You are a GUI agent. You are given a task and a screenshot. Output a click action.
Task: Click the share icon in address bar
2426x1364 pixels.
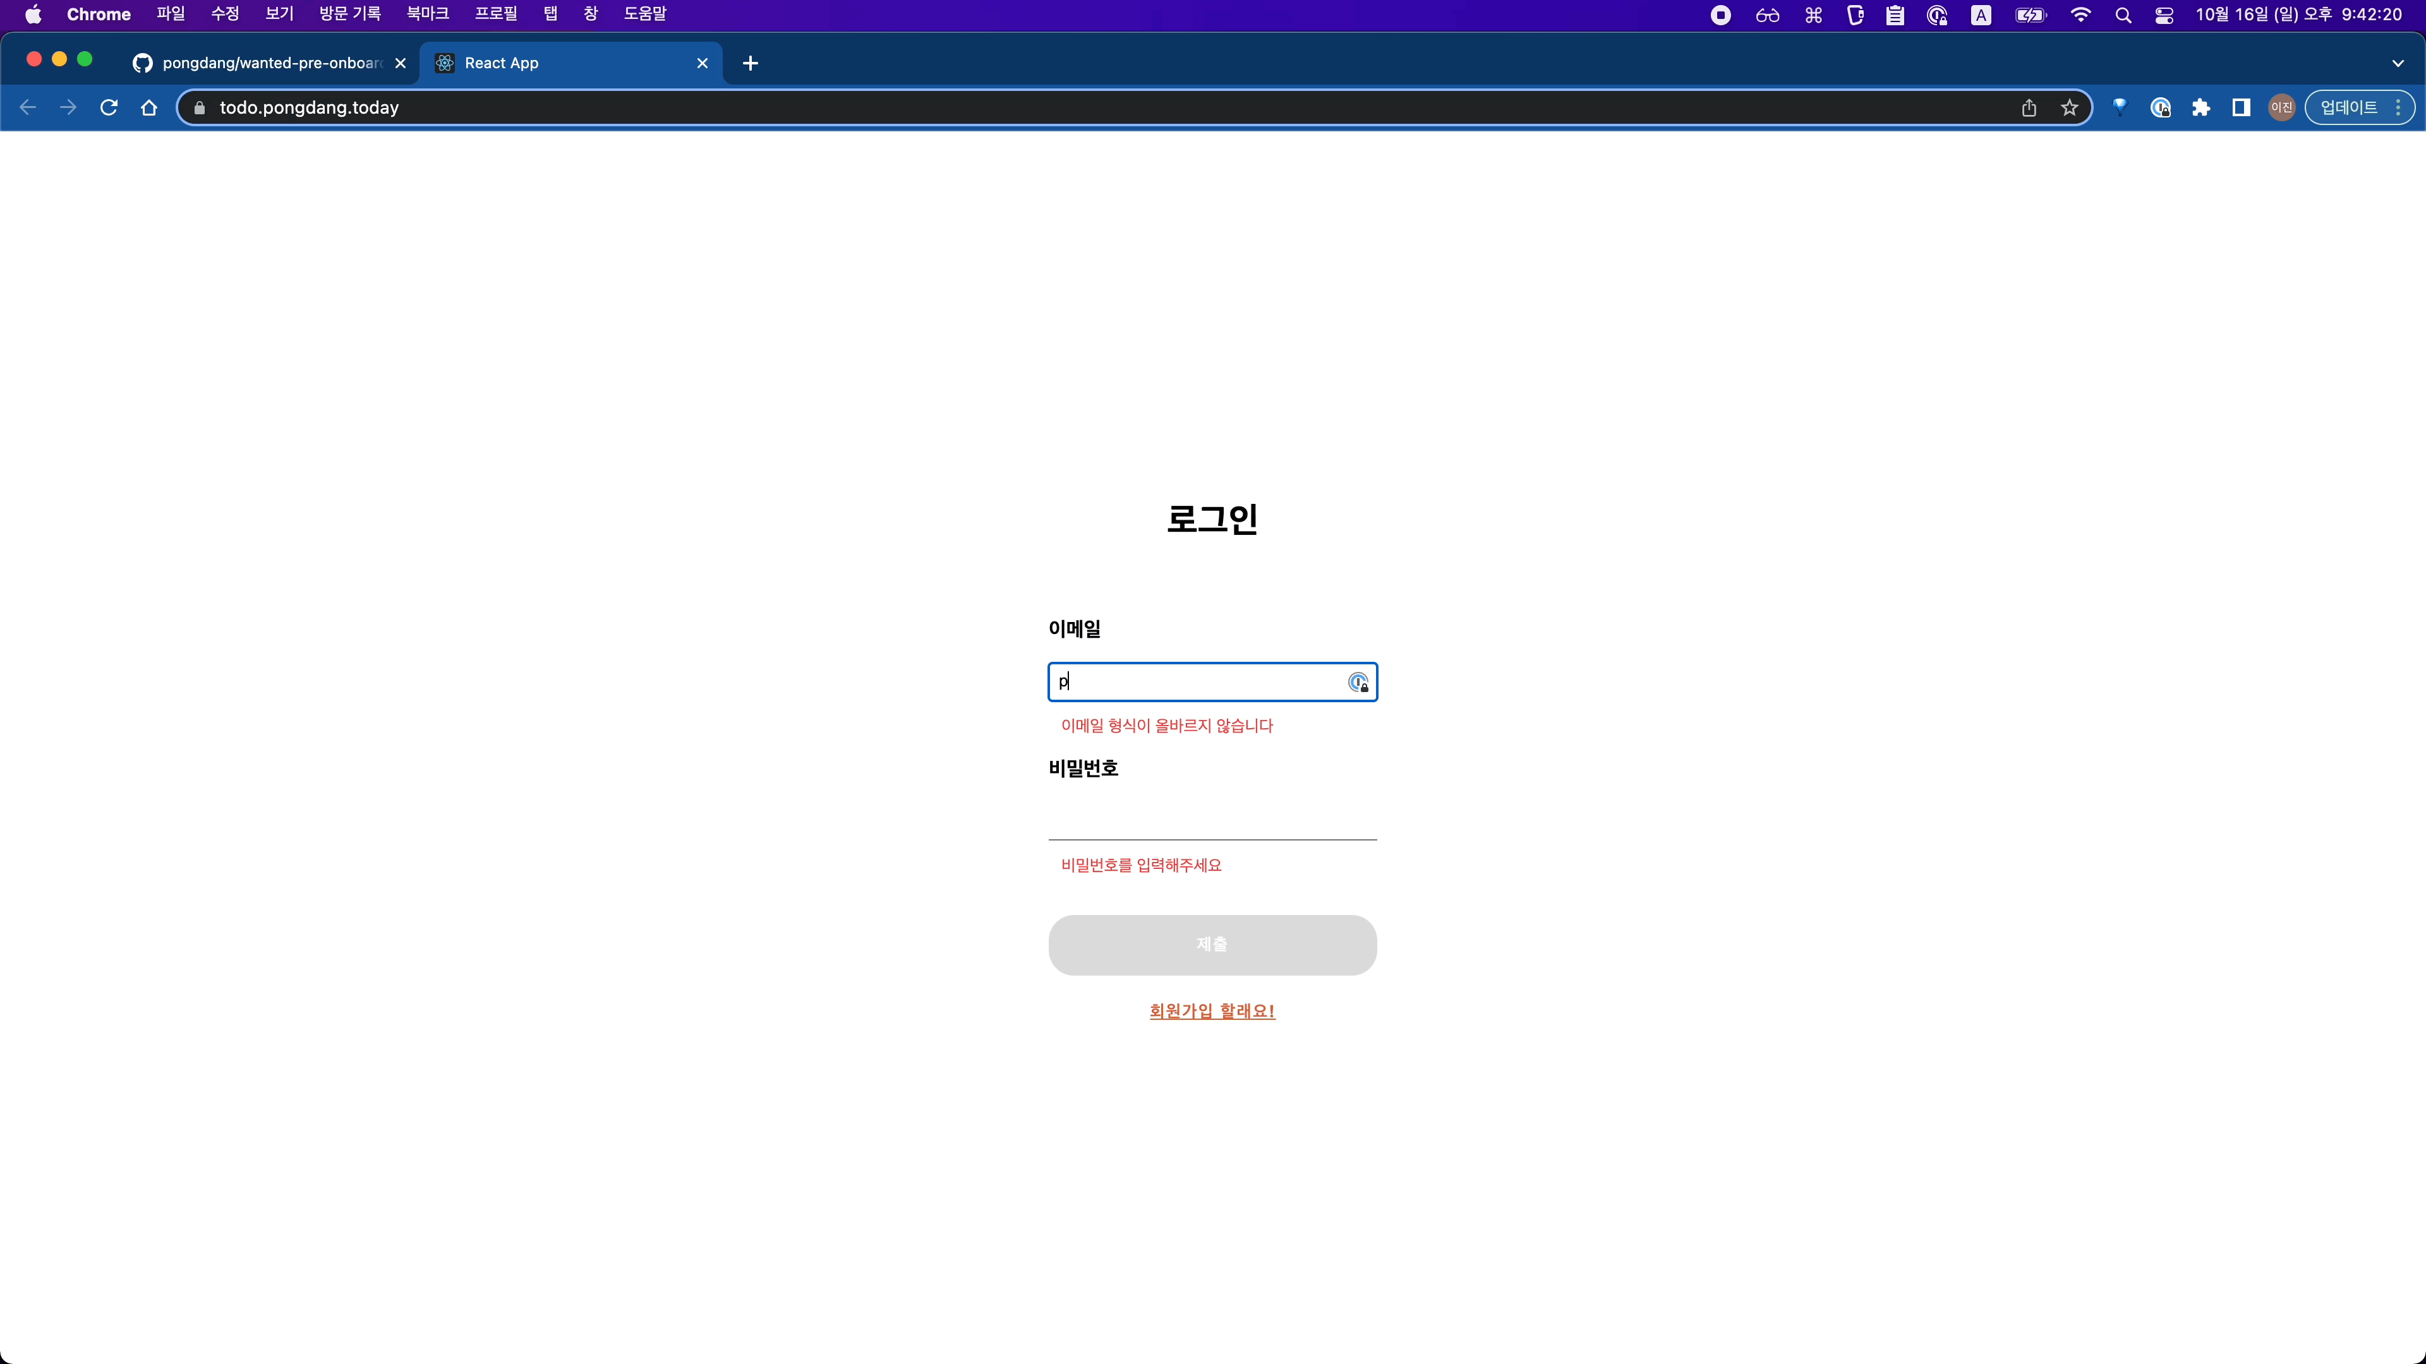point(2029,107)
